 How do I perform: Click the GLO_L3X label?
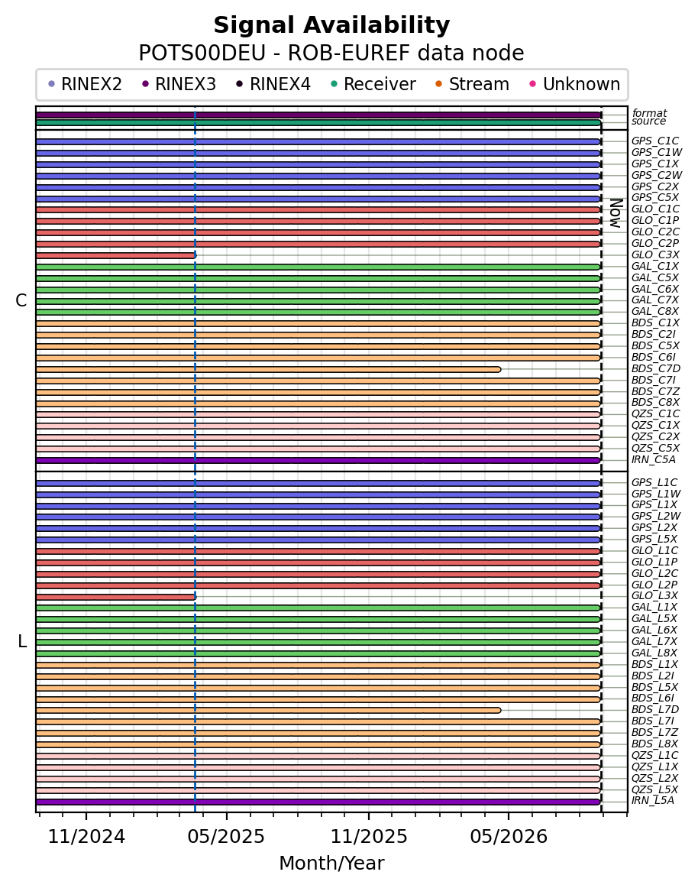coord(655,596)
